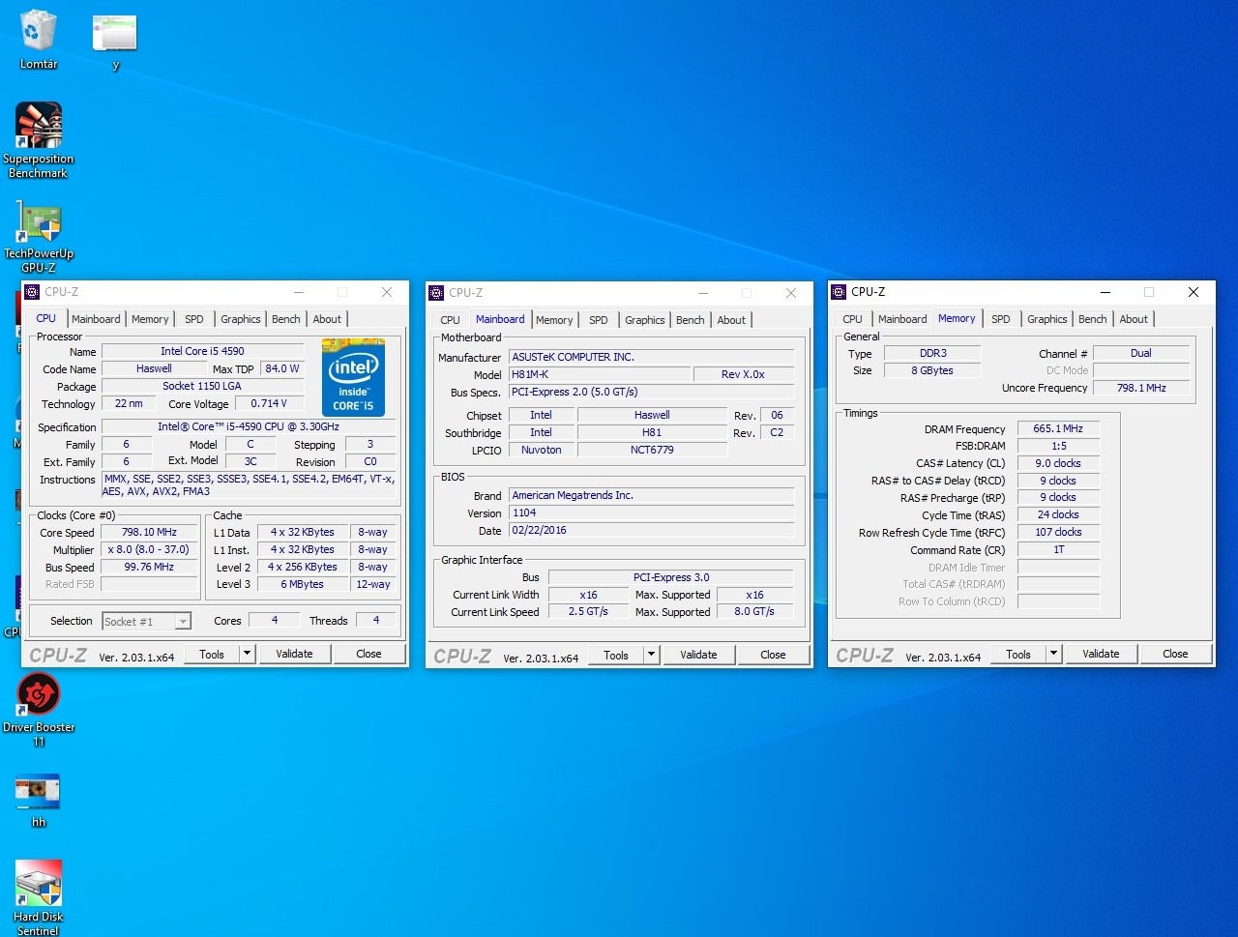
Task: Click the Core Speed value 798.10 MHz
Action: tap(149, 532)
